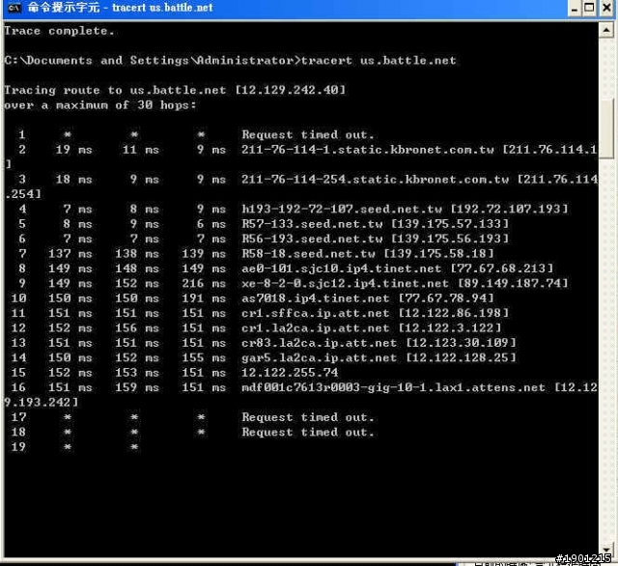This screenshot has width=618, height=566.
Task: Click hop 18 'Request timed out.'
Action: pyautogui.click(x=308, y=432)
